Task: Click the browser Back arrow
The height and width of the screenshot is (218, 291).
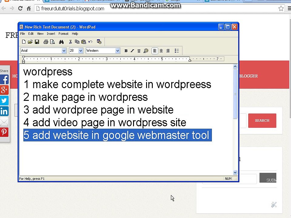Action: click(x=4, y=8)
